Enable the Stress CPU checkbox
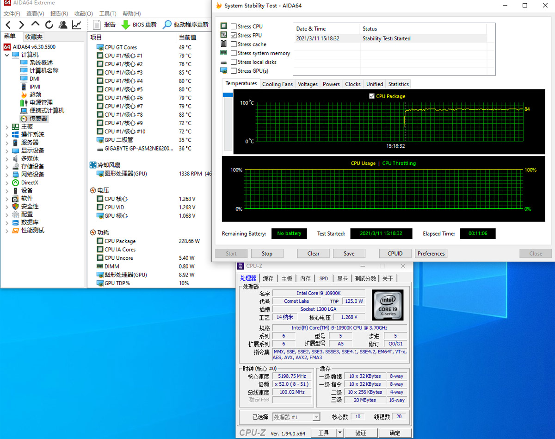Screen dimensions: 555x439 [234, 26]
